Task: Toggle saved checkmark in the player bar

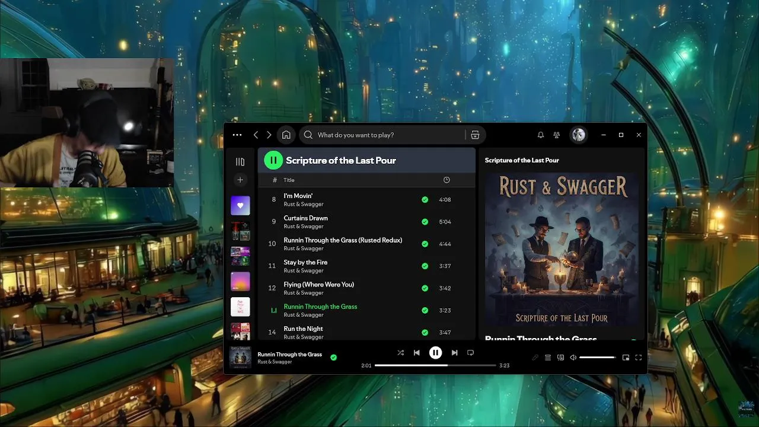Action: point(333,358)
